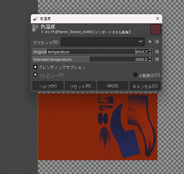Click the ヘルプ(H) button
184x174 pixels.
click(x=48, y=86)
